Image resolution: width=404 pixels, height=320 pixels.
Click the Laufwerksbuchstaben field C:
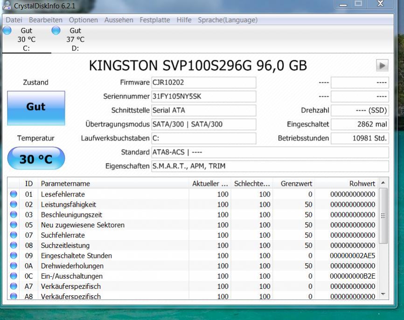[203, 138]
